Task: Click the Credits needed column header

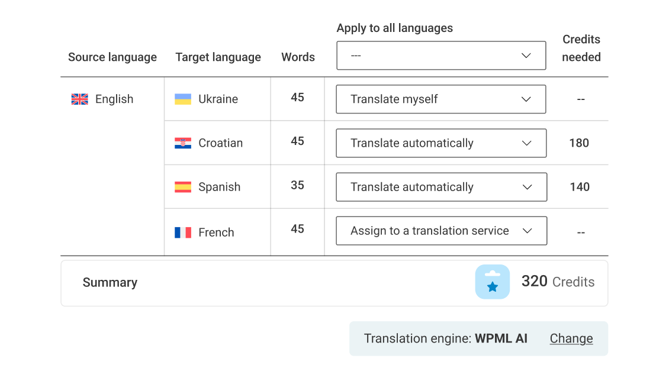Action: click(581, 49)
